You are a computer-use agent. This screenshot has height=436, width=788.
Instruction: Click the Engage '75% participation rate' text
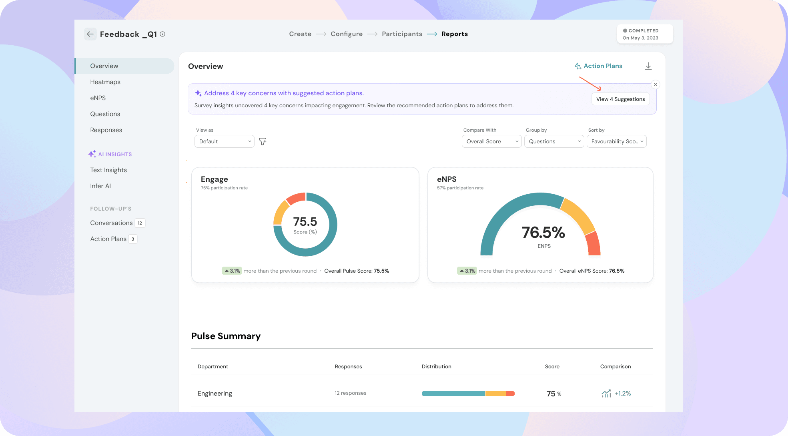224,188
